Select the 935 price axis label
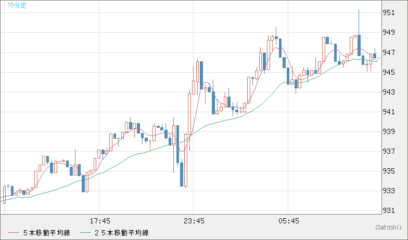Image resolution: width=408 pixels, height=240 pixels. (x=388, y=171)
